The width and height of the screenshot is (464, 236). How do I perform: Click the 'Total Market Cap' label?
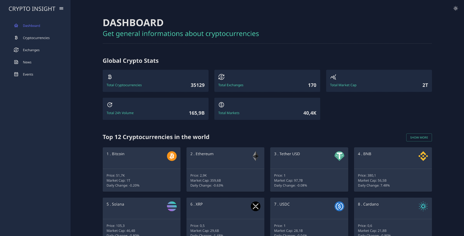pos(343,85)
